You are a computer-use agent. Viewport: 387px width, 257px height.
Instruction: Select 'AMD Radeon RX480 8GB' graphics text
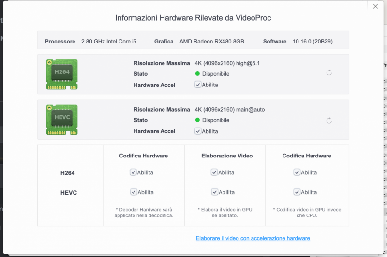coord(212,42)
